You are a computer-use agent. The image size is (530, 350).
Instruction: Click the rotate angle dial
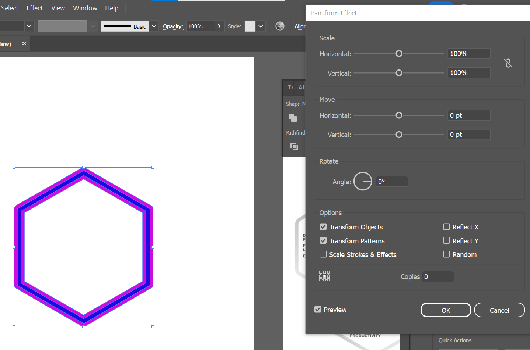click(x=363, y=181)
